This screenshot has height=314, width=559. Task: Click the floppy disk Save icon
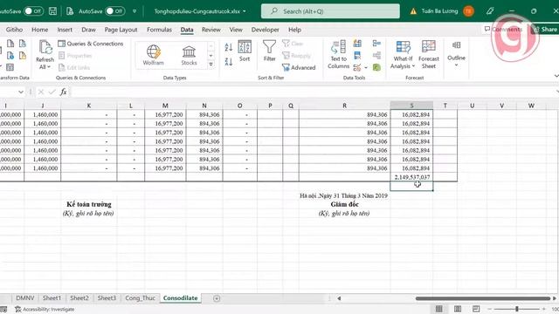(x=52, y=11)
